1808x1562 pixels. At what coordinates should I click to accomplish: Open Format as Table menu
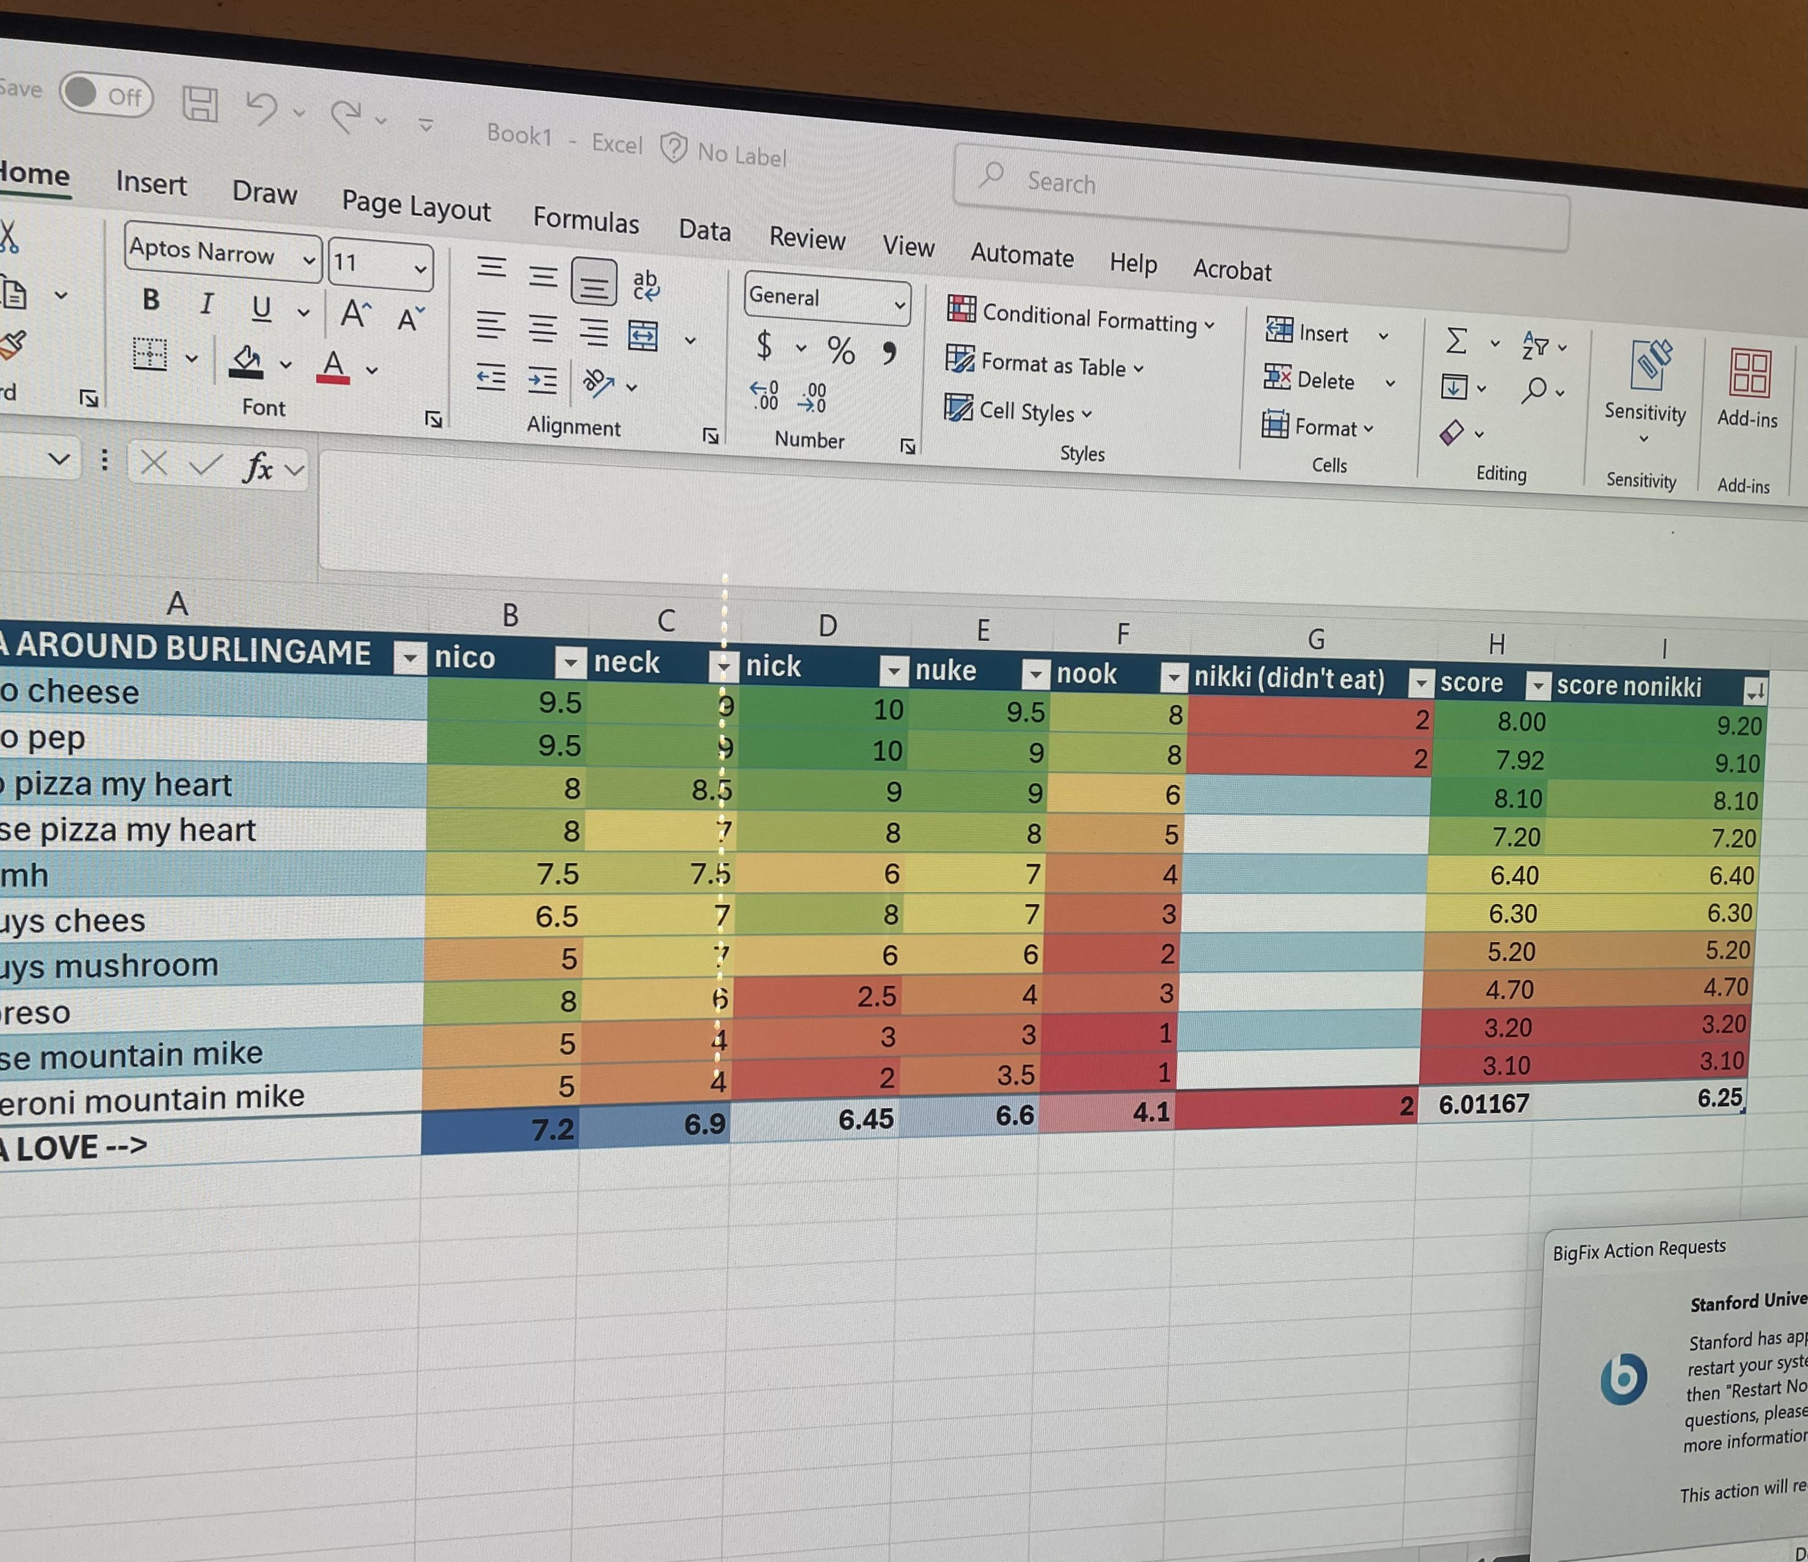[1044, 363]
